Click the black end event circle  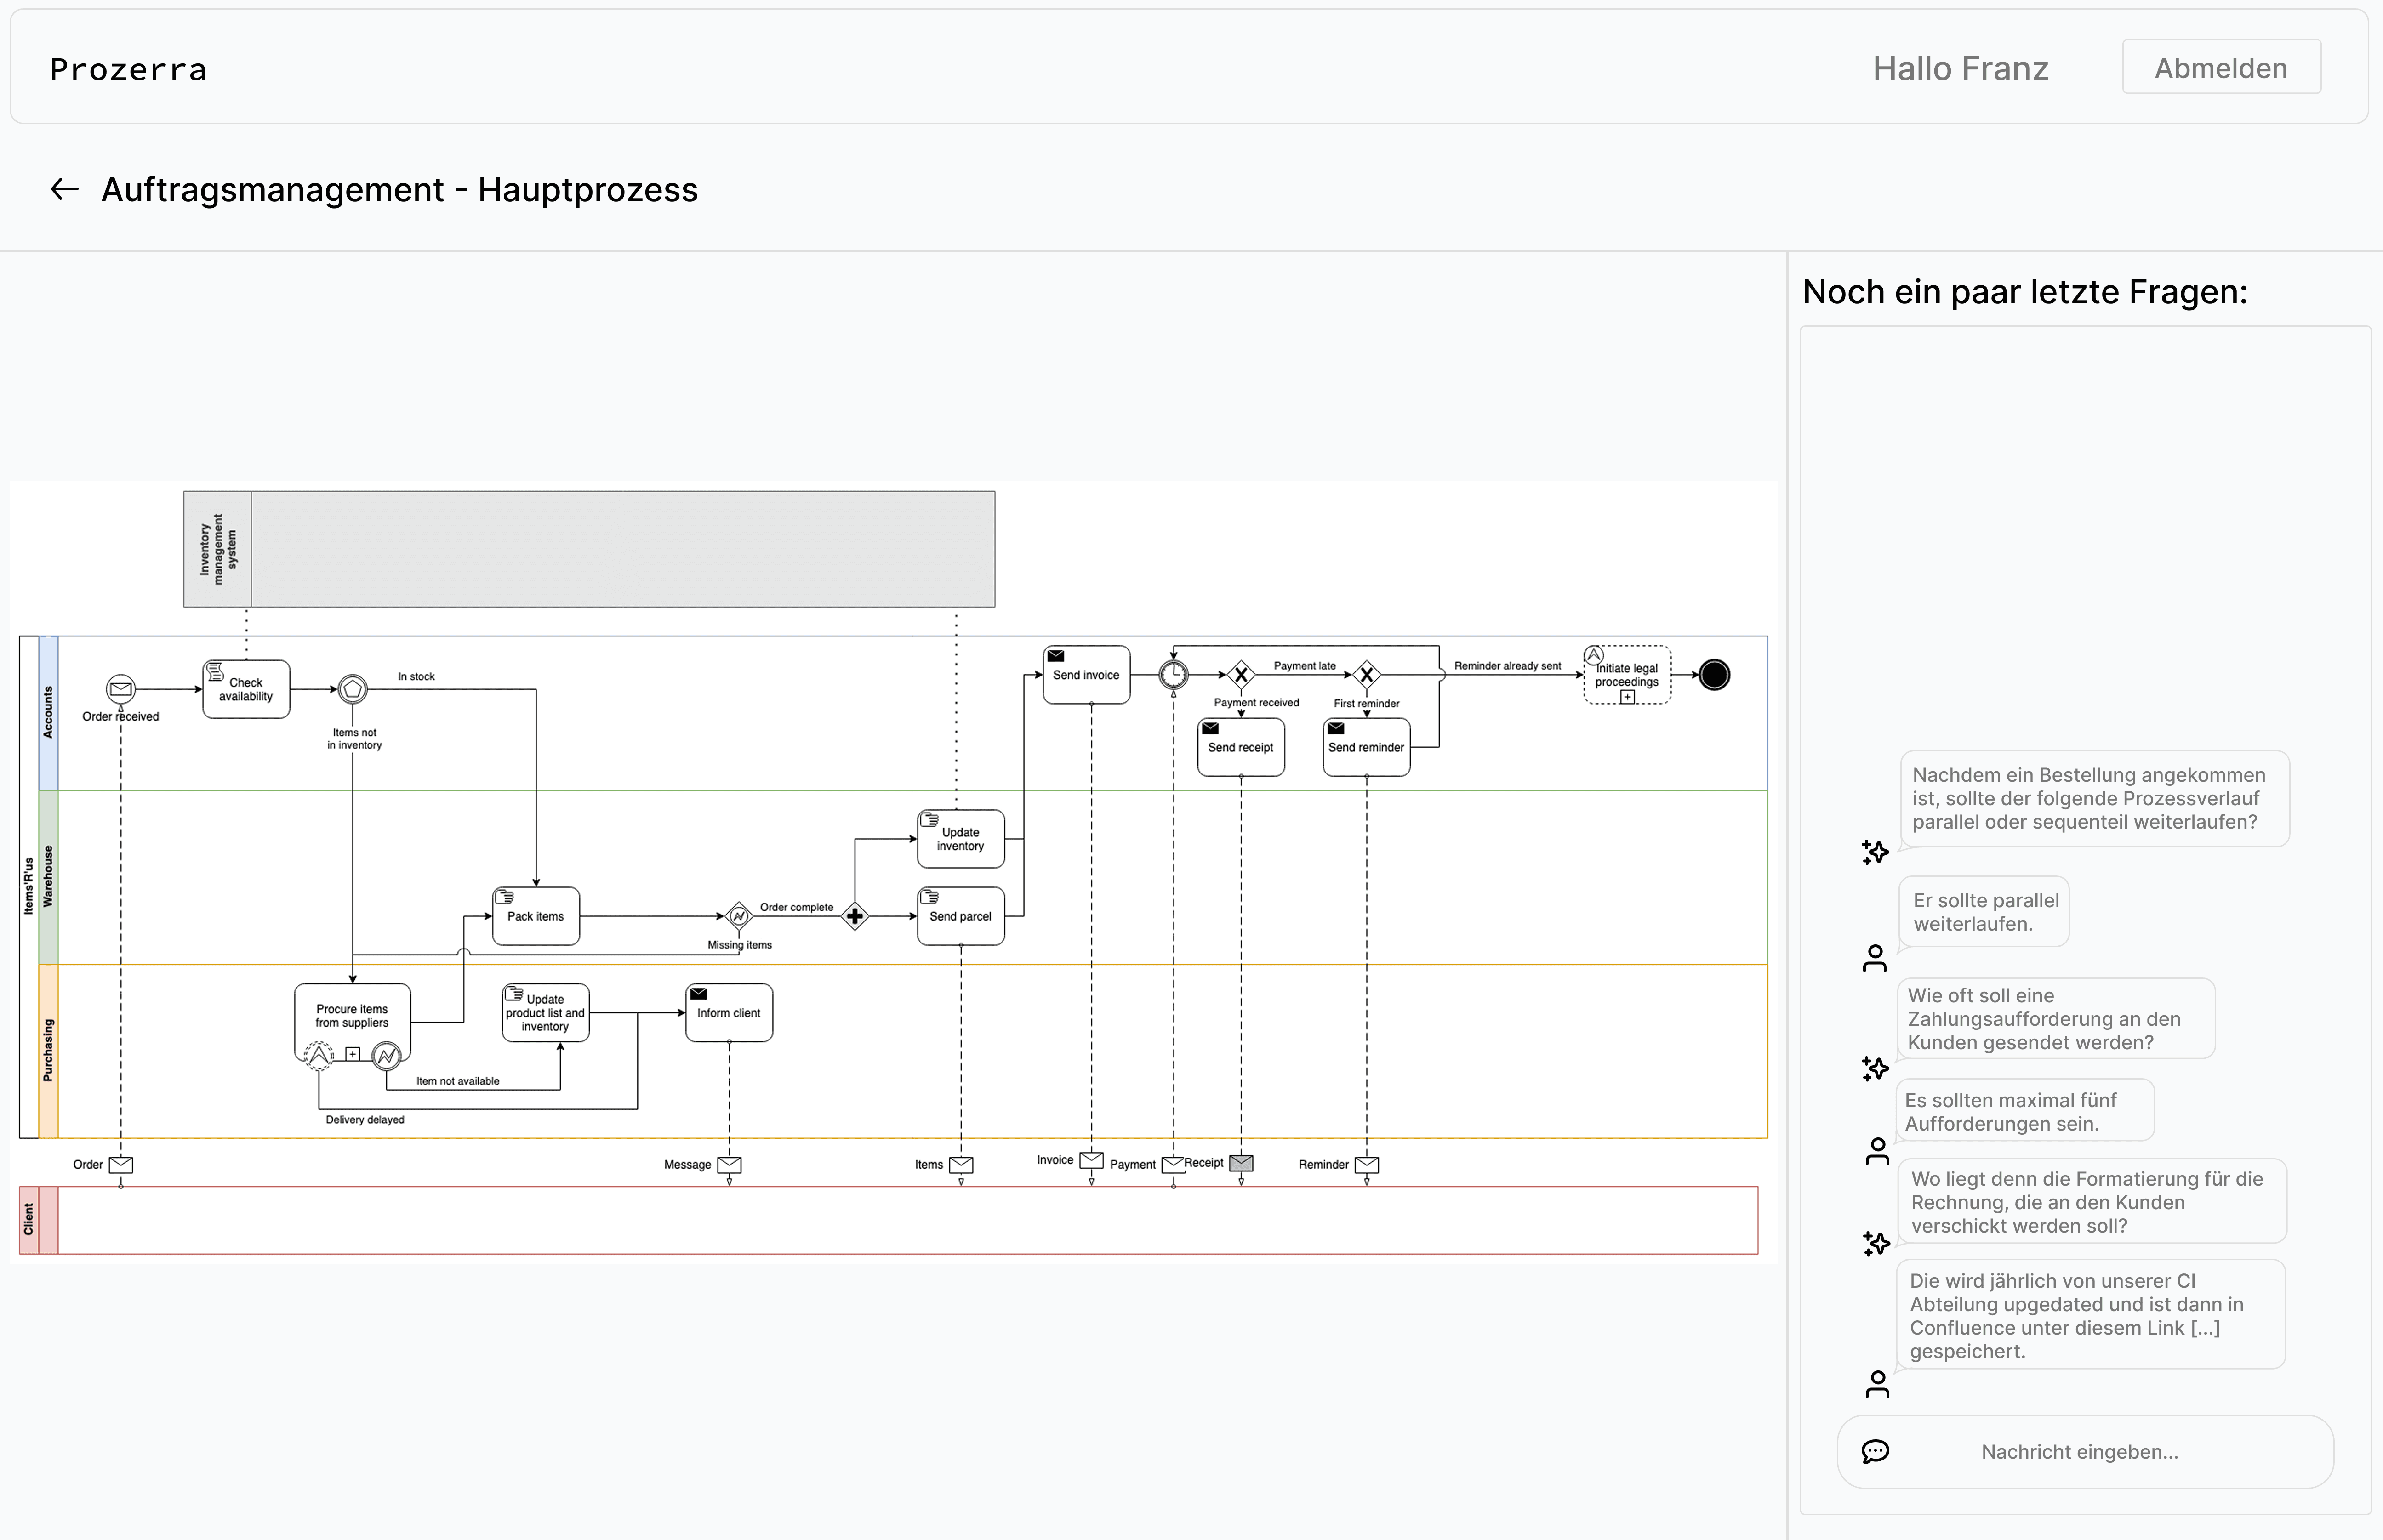click(1714, 675)
